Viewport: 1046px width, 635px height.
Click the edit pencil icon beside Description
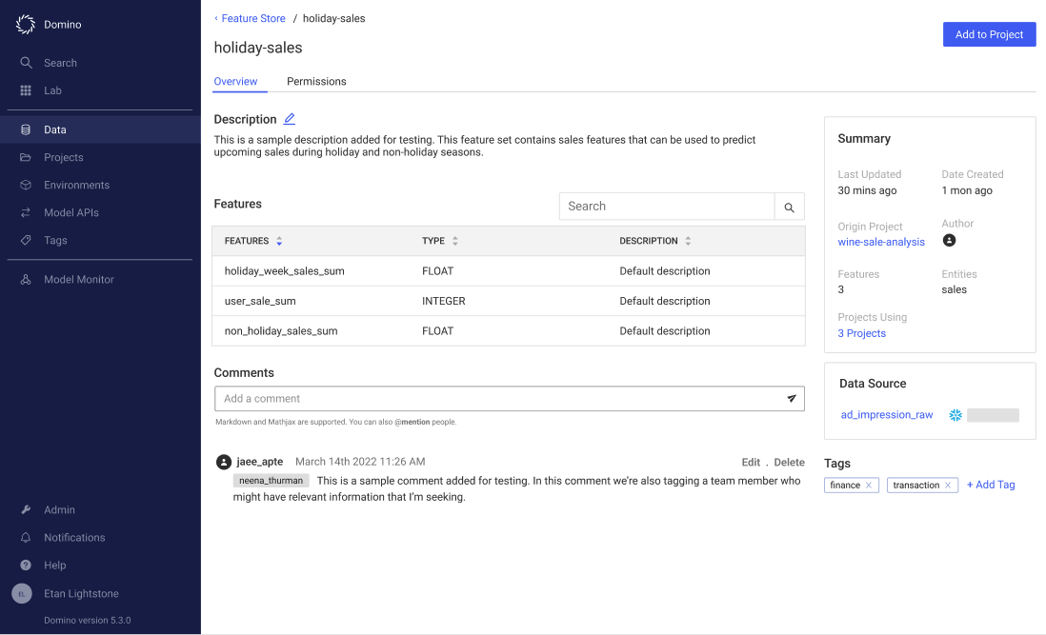pyautogui.click(x=290, y=119)
